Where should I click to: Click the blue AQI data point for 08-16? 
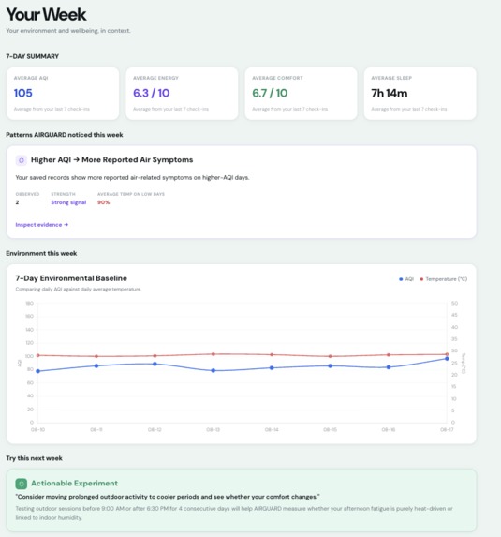(389, 367)
